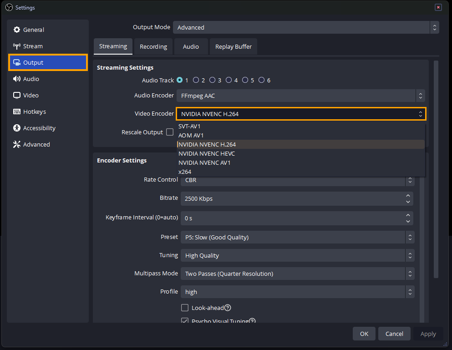
Task: Click the Advanced tools icon
Action: pyautogui.click(x=17, y=144)
